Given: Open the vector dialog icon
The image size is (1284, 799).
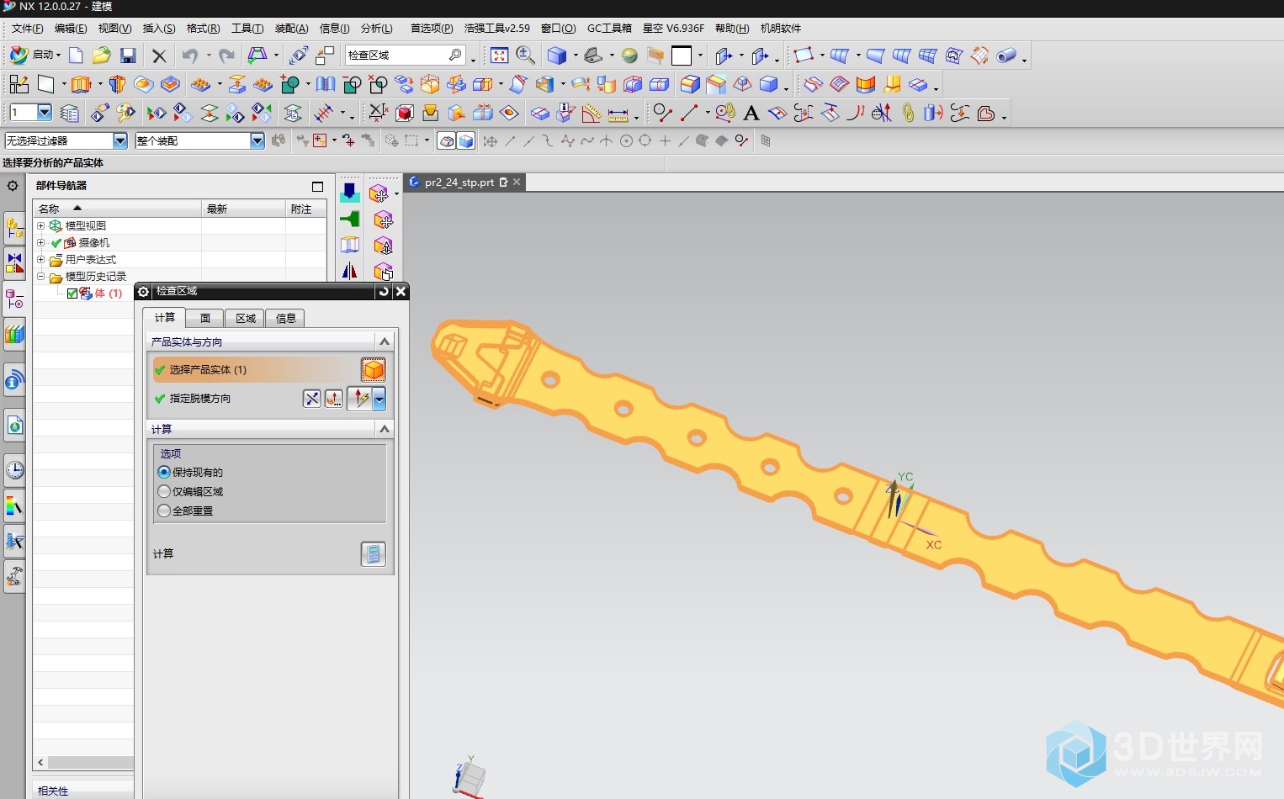Looking at the screenshot, I should tap(334, 399).
